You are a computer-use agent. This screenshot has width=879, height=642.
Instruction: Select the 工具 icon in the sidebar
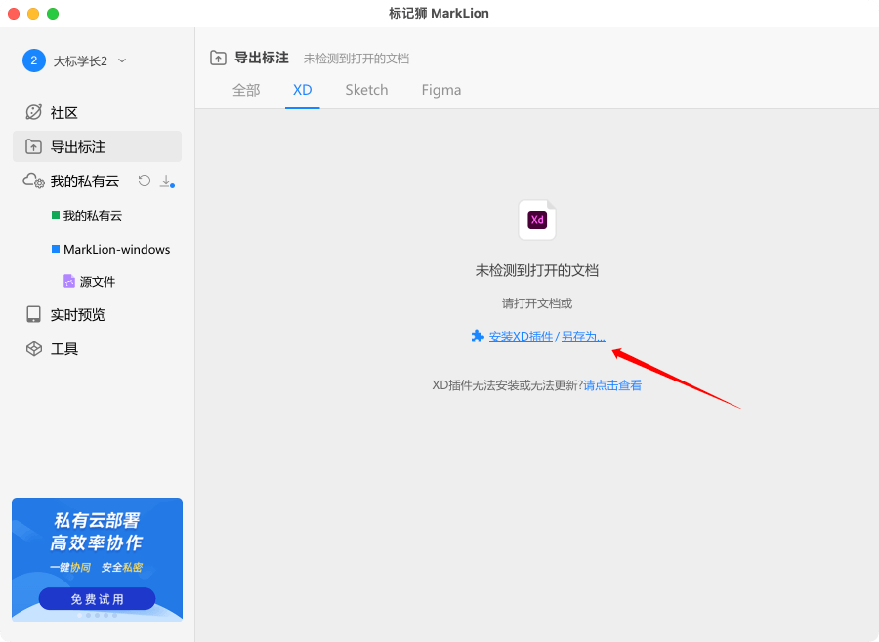[32, 348]
